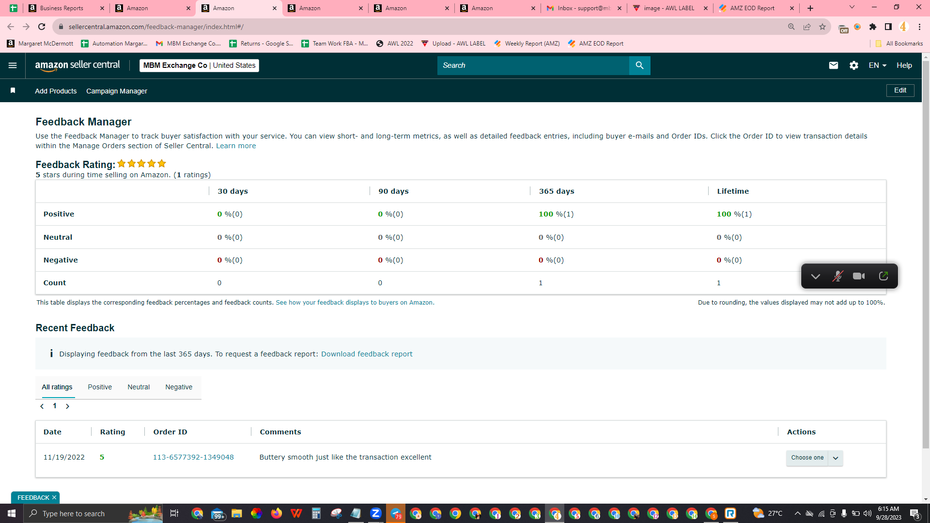Viewport: 930px width, 523px height.
Task: Open the EN language dropdown
Action: click(877, 65)
